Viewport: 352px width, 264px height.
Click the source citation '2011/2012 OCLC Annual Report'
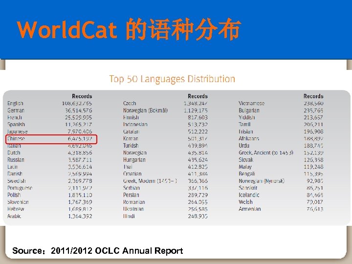point(117,251)
